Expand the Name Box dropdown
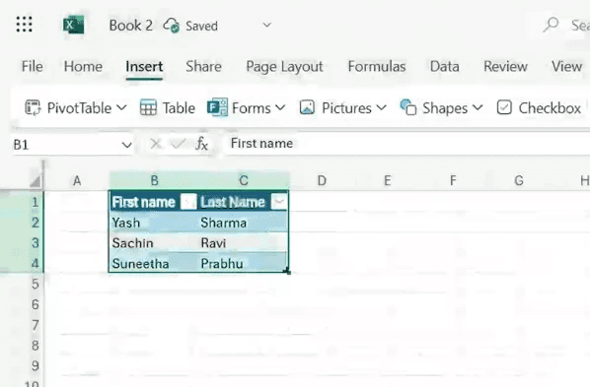Screen dimensions: 590x387 pyautogui.click(x=127, y=145)
